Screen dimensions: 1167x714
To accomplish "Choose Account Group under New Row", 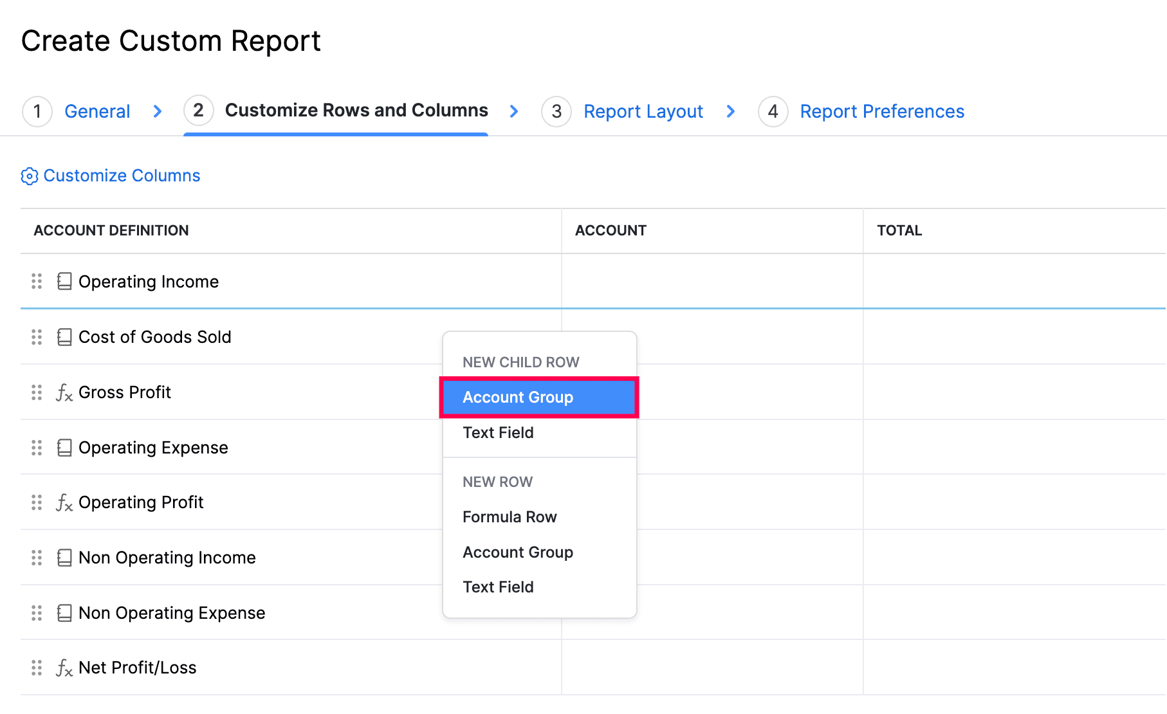I will 518,552.
